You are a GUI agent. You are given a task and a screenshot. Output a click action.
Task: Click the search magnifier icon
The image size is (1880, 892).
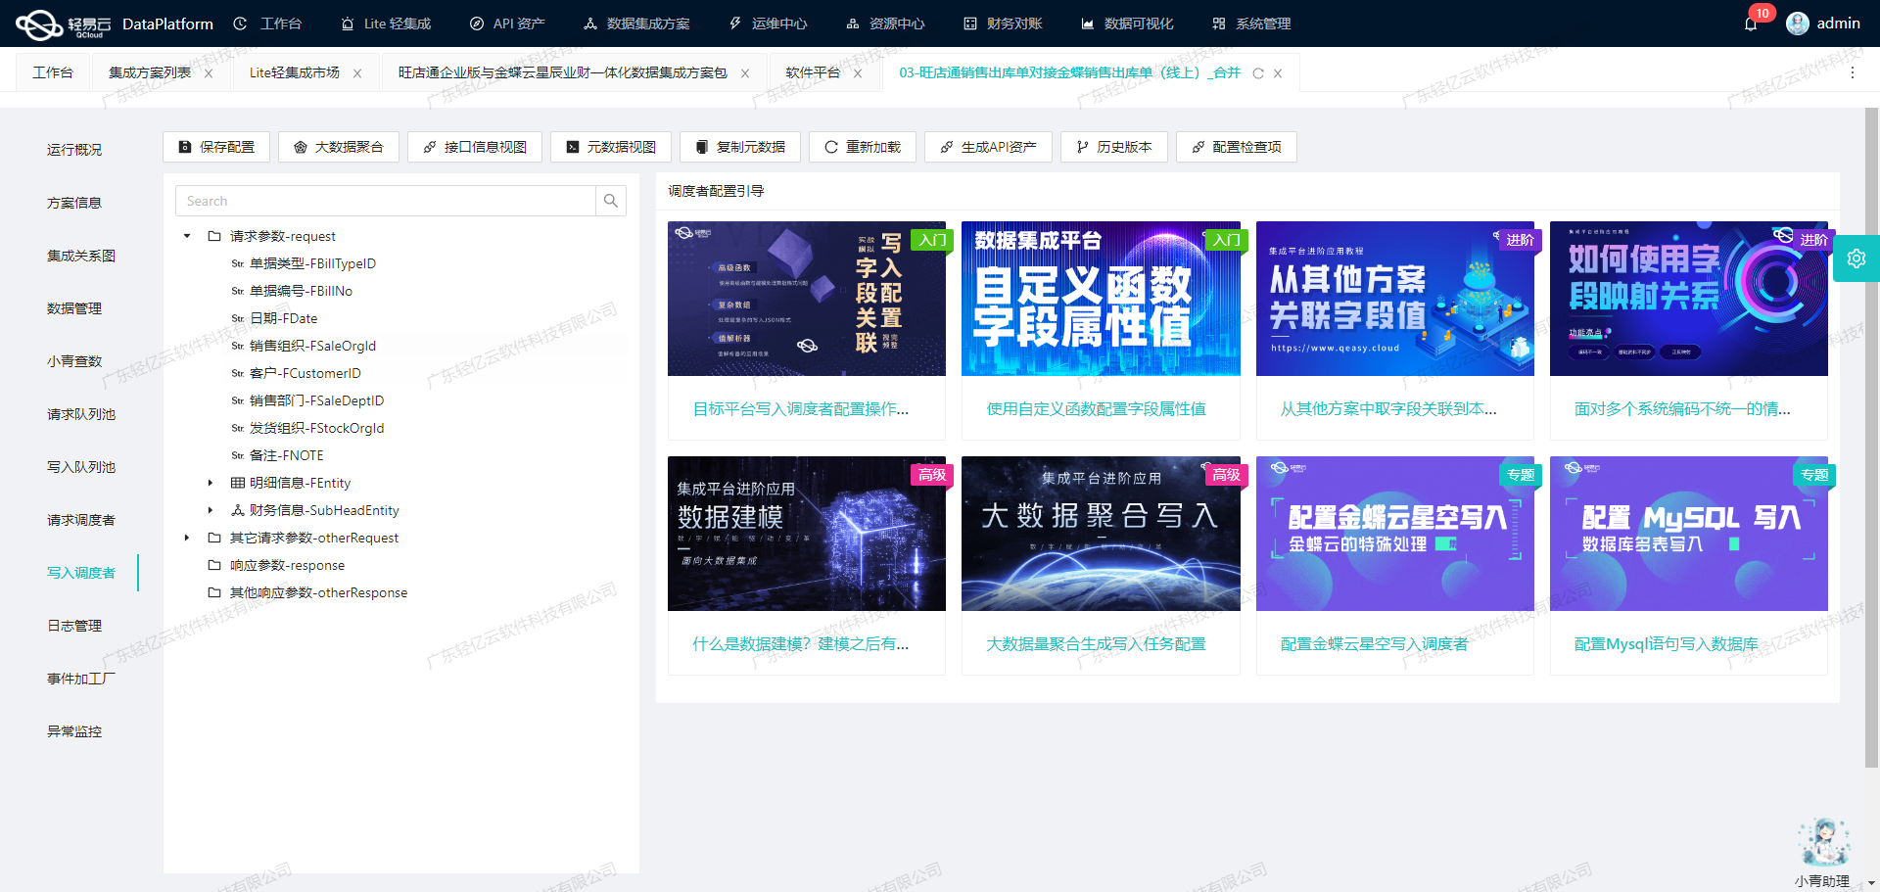[610, 201]
